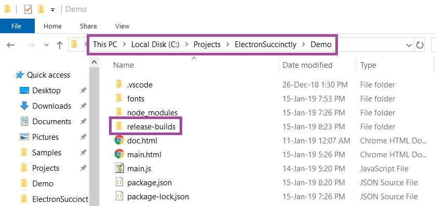The height and width of the screenshot is (206, 436).
Task: Click JSON file icon of package-lock.json
Action: pyautogui.click(x=119, y=196)
